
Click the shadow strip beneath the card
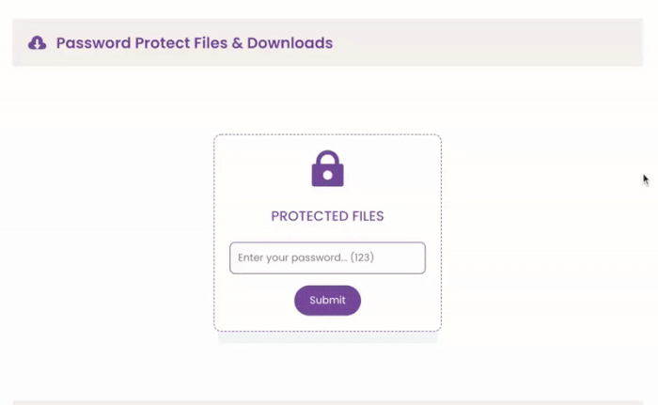tap(327, 337)
